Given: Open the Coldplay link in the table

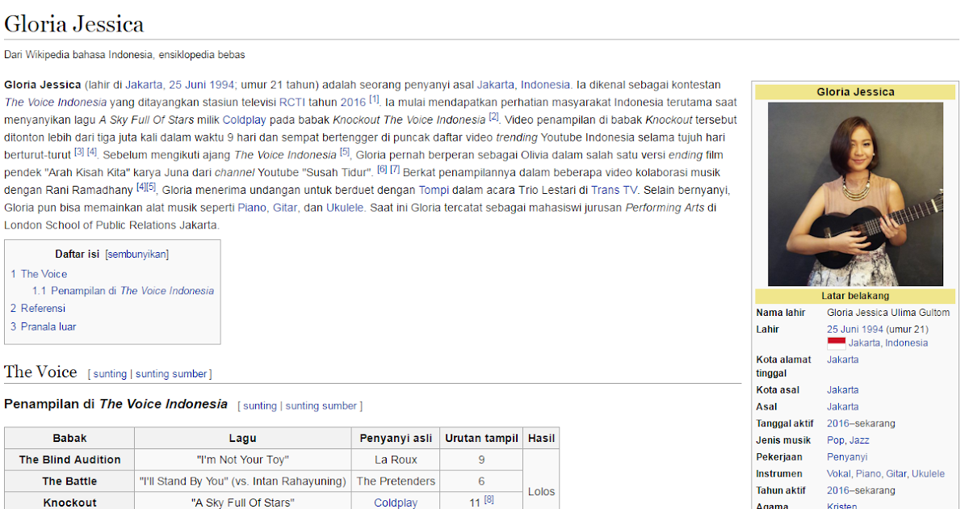Looking at the screenshot, I should pyautogui.click(x=396, y=503).
